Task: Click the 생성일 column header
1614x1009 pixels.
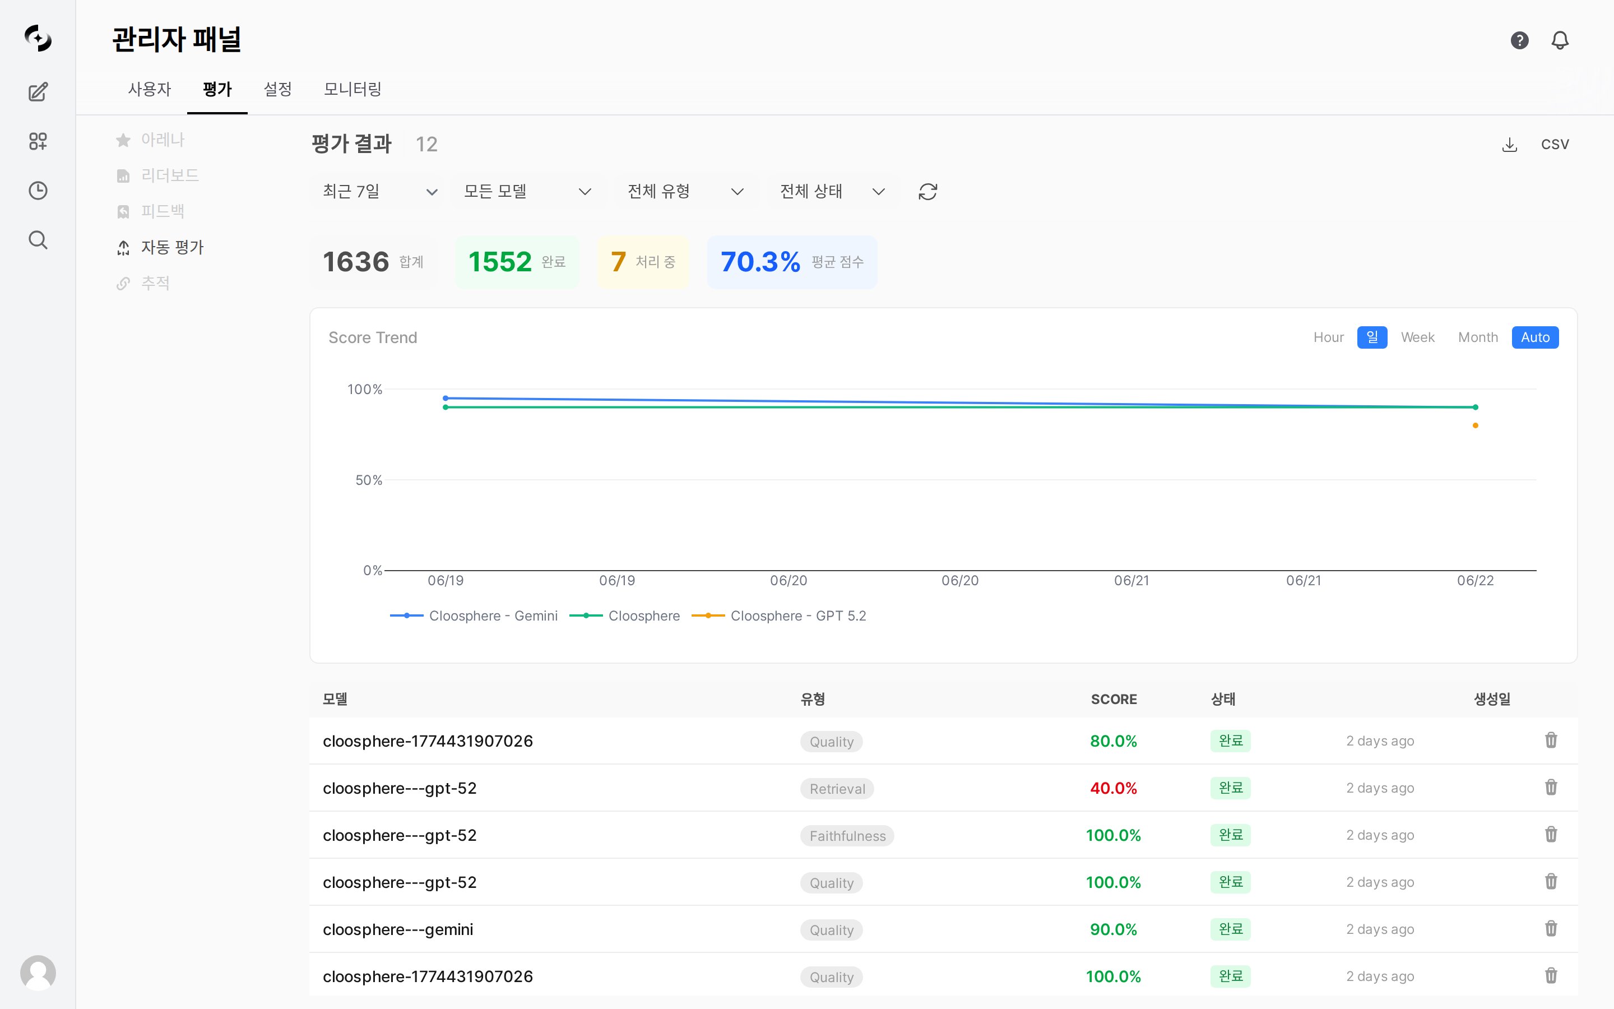Action: [1492, 700]
